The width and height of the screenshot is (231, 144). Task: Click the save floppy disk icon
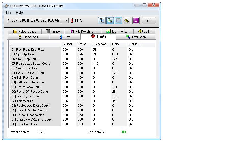(x=118, y=21)
